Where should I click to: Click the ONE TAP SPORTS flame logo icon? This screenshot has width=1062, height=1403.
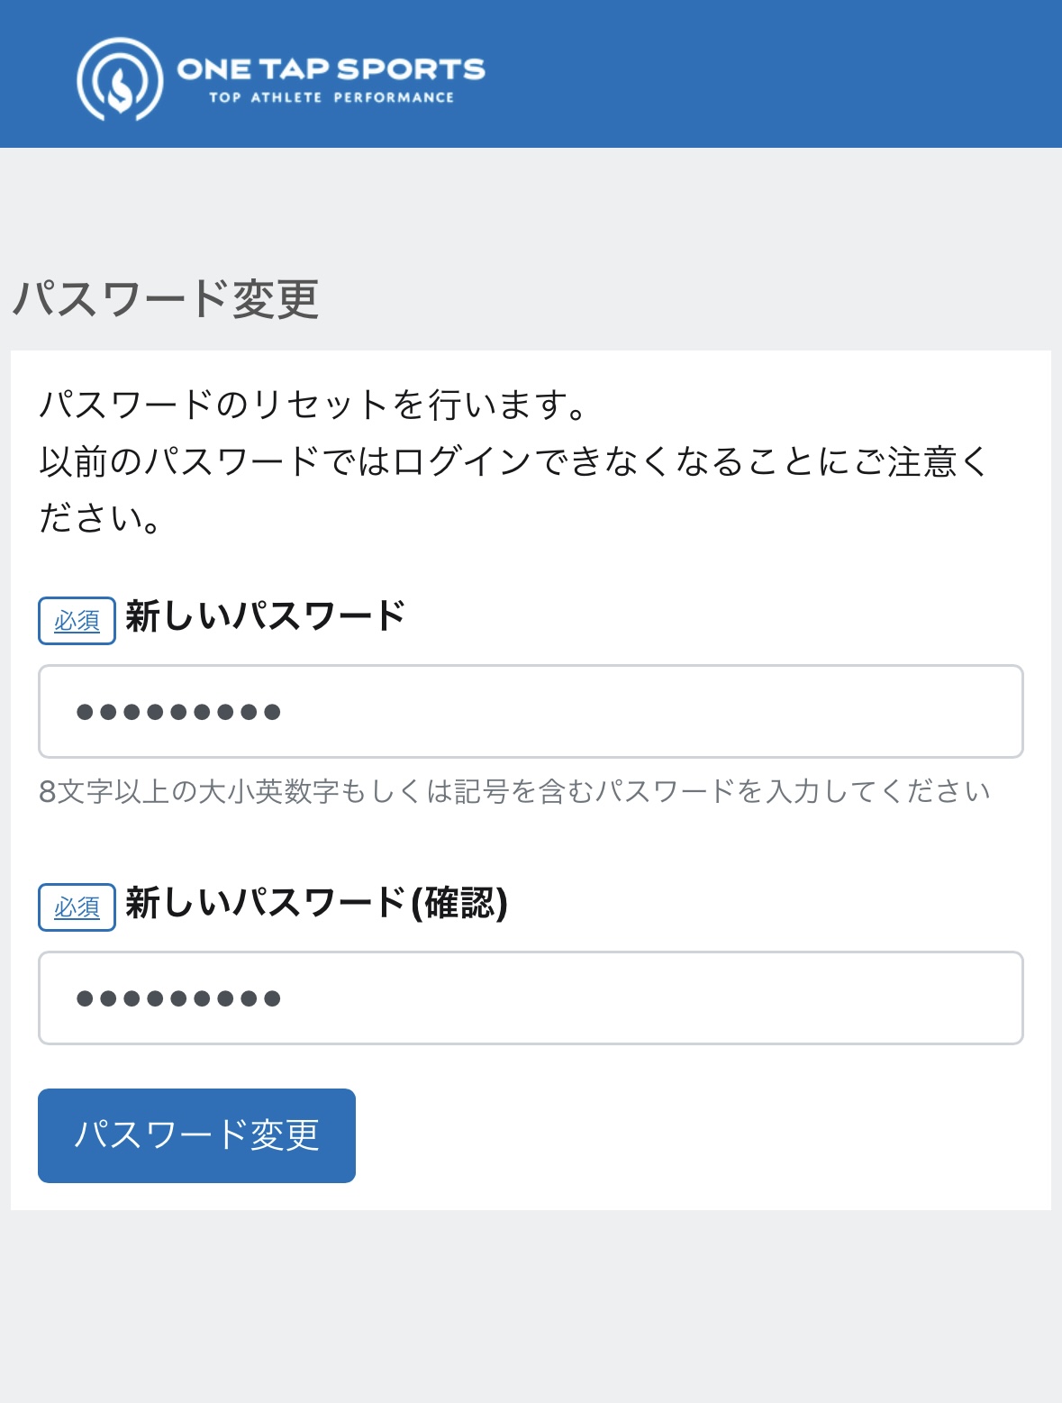120,79
